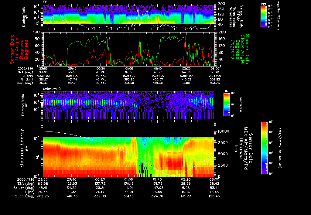Click the '01:00' time label under the Electron Energy panel
Screen dimensions: 311x215
pos(128,179)
